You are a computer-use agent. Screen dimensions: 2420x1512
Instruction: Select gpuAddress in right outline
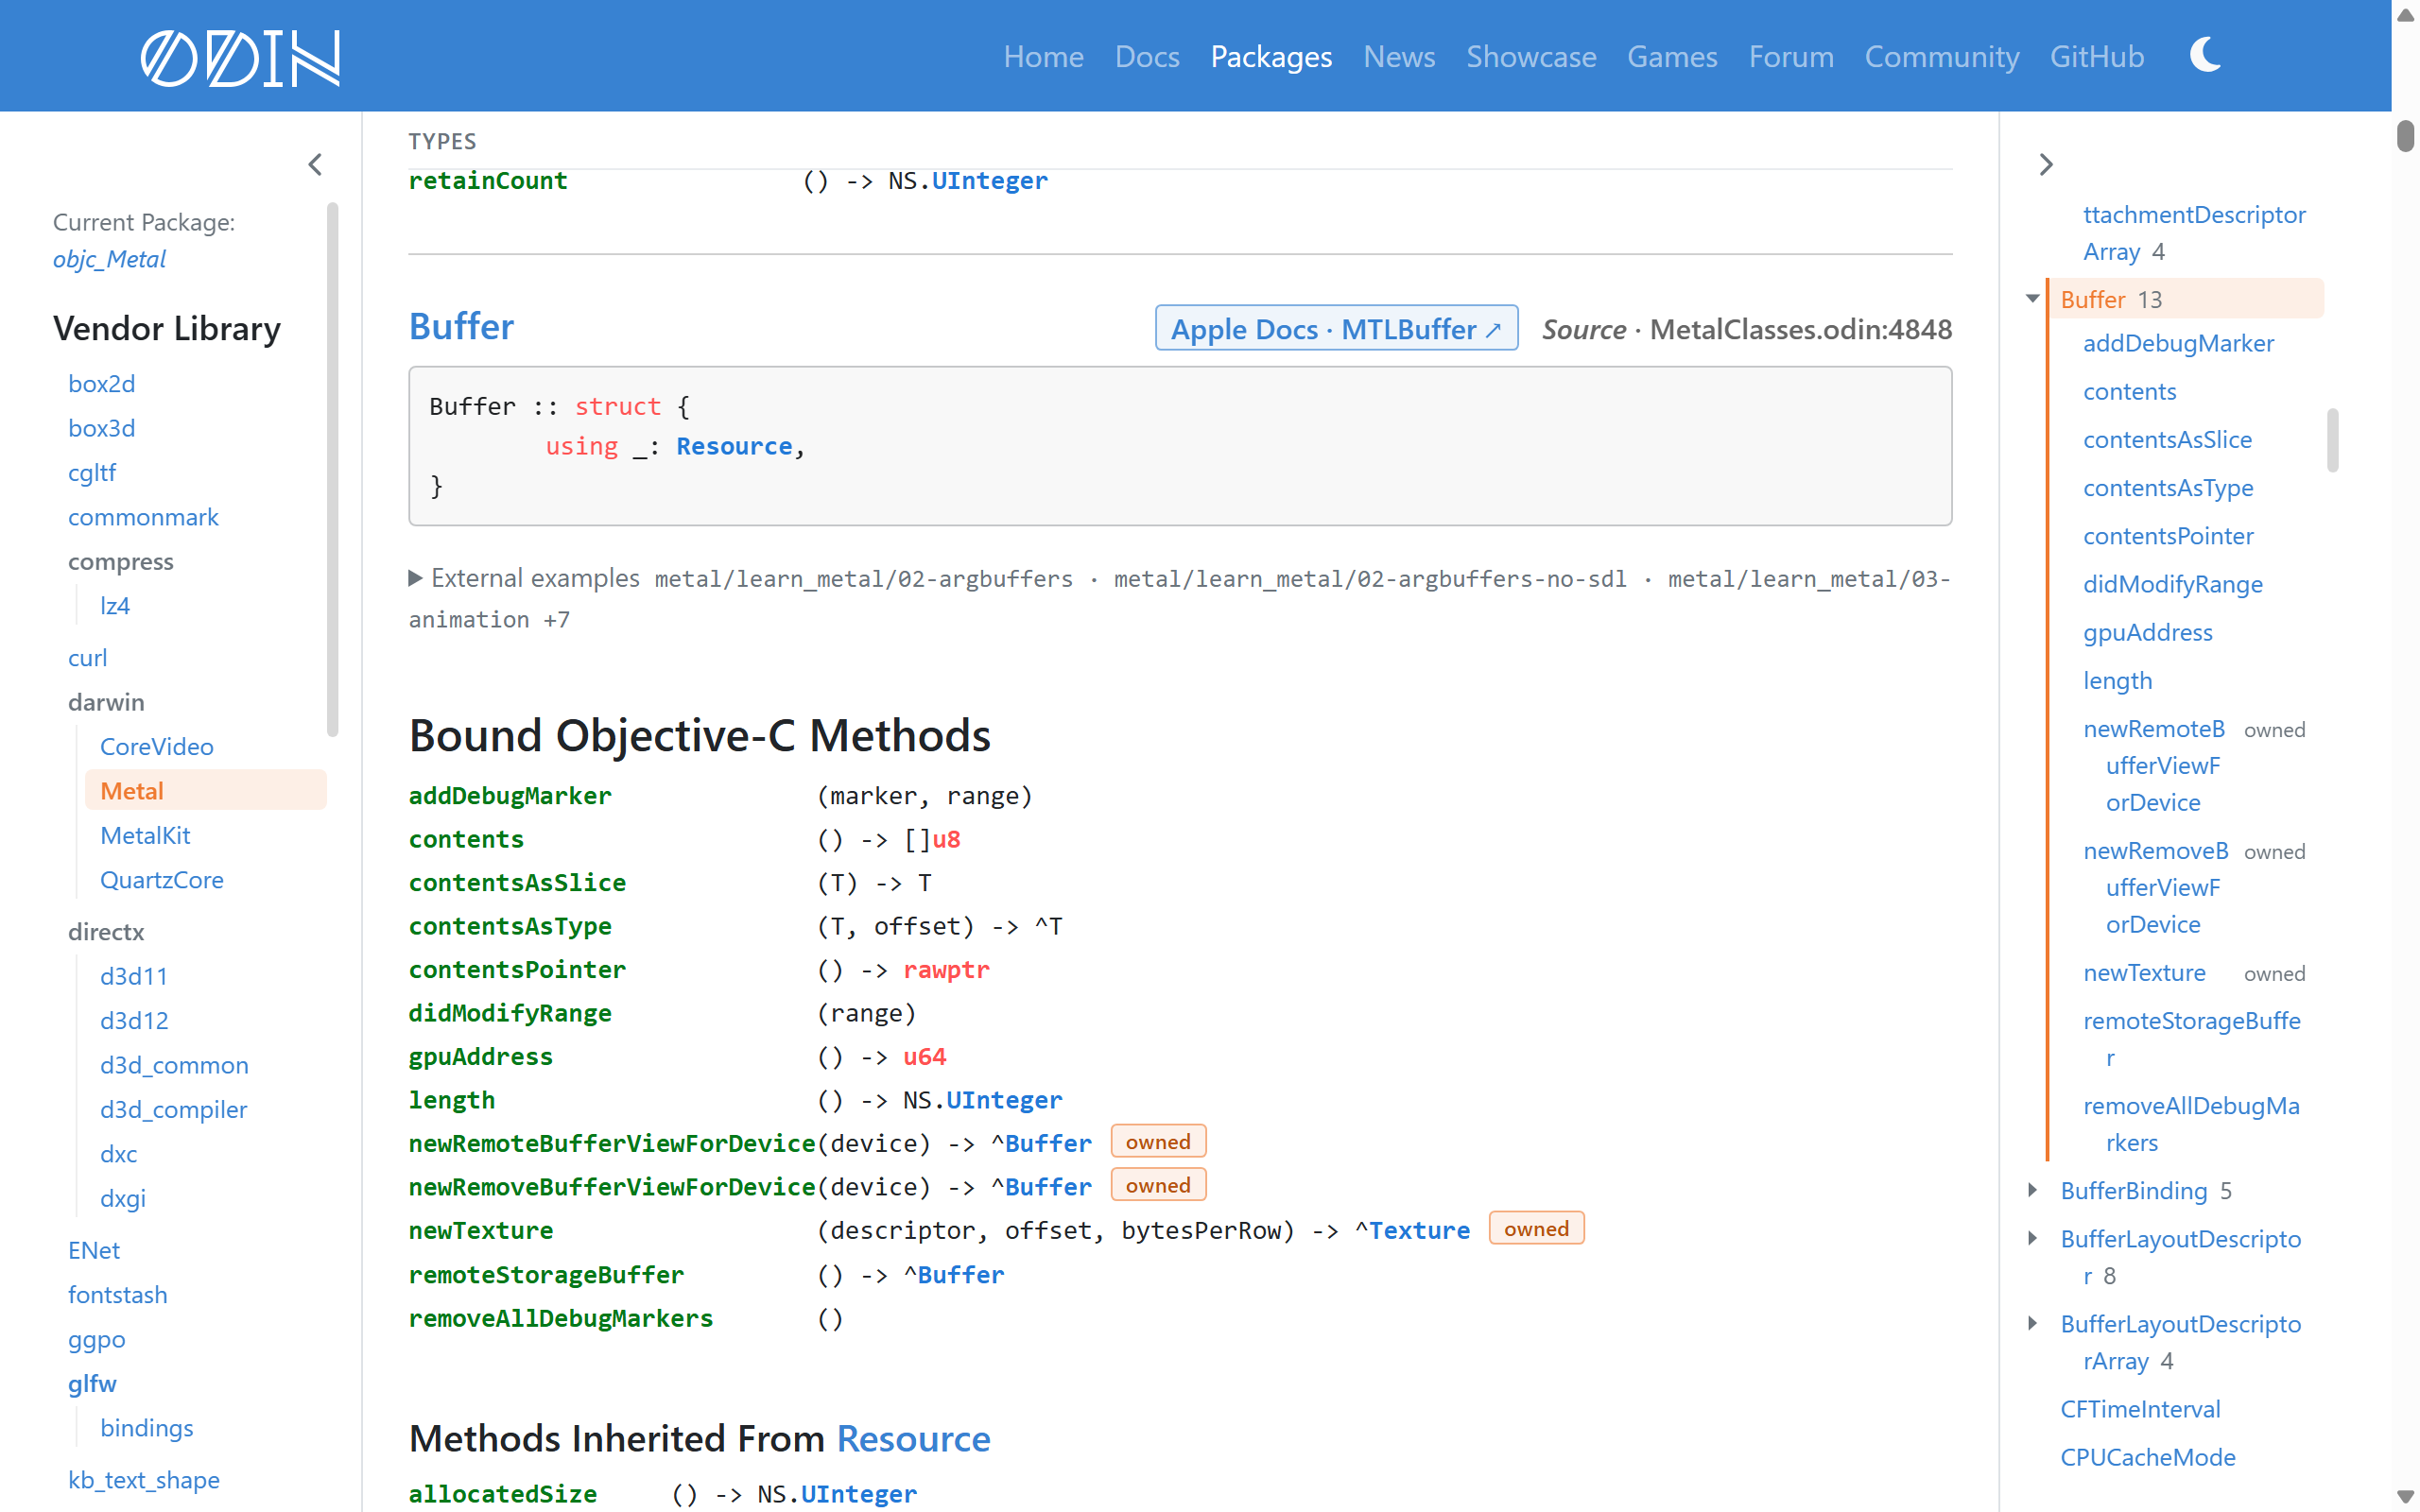click(2147, 632)
